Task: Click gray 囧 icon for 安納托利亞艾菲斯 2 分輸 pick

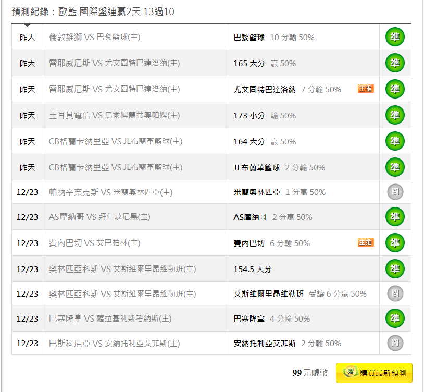Action: [x=395, y=343]
